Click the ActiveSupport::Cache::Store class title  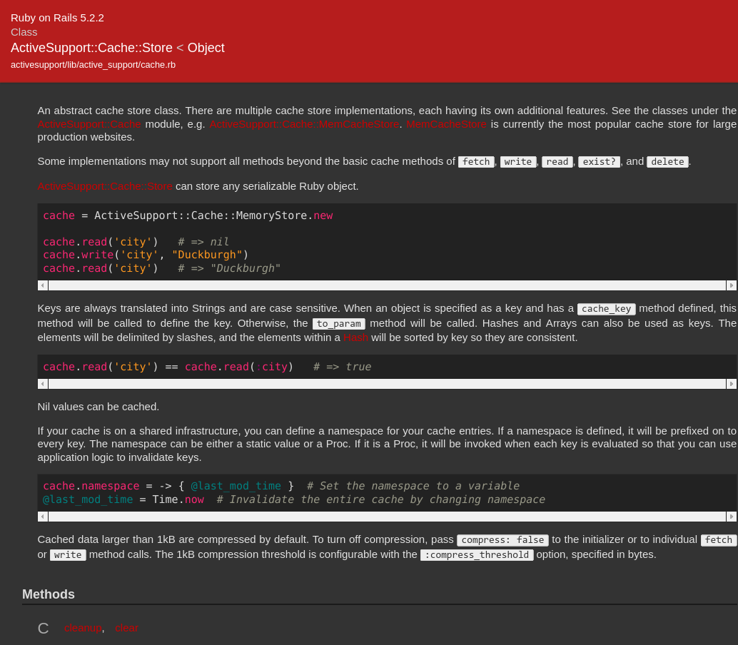92,48
